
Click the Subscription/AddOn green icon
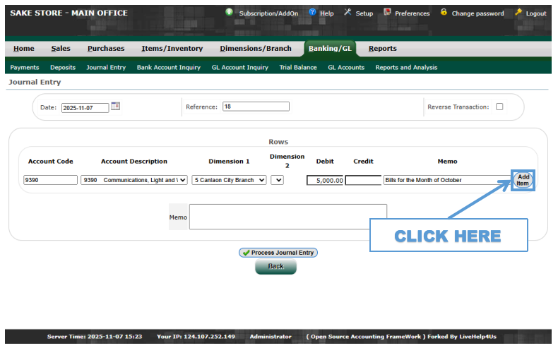click(x=230, y=13)
